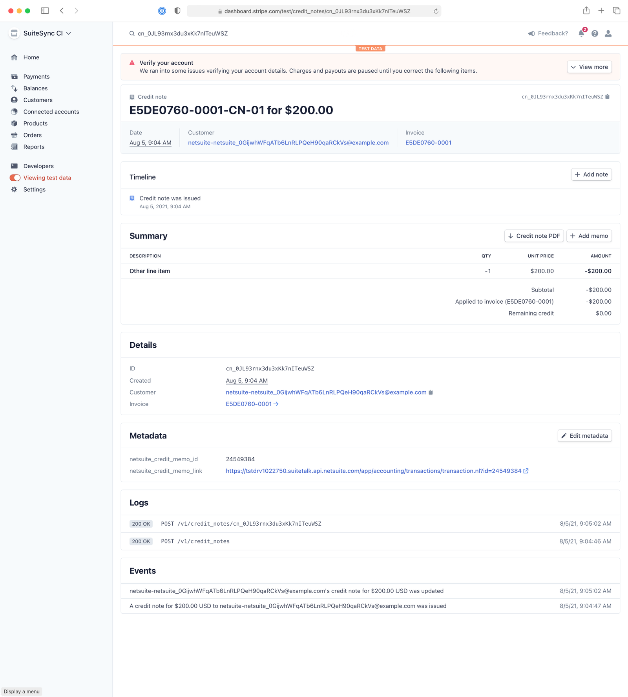Click the browser address bar
The image size is (628, 697).
(x=314, y=11)
